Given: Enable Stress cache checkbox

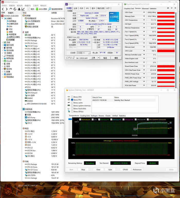Looking at the screenshot, I should (x=72, y=103).
